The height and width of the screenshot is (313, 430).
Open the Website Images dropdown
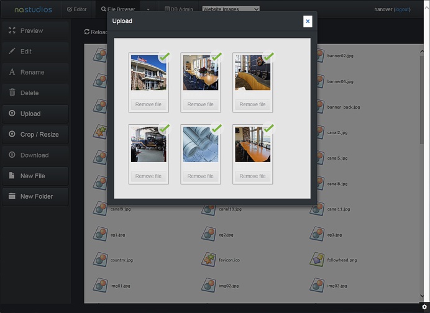tap(231, 9)
